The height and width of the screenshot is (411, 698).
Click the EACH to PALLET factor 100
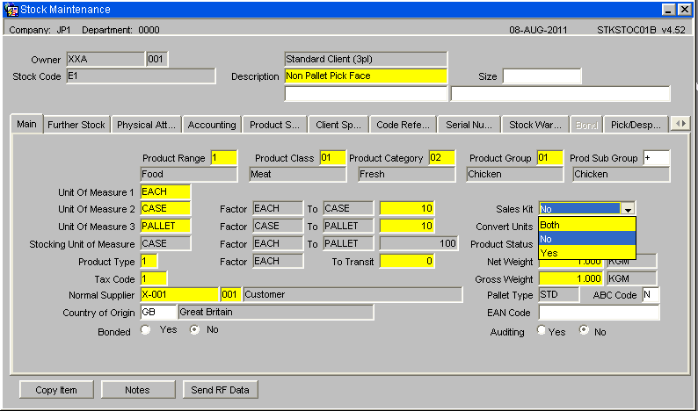[x=418, y=244]
